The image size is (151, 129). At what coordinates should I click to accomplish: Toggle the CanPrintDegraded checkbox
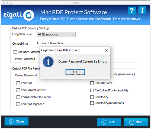click(18, 104)
